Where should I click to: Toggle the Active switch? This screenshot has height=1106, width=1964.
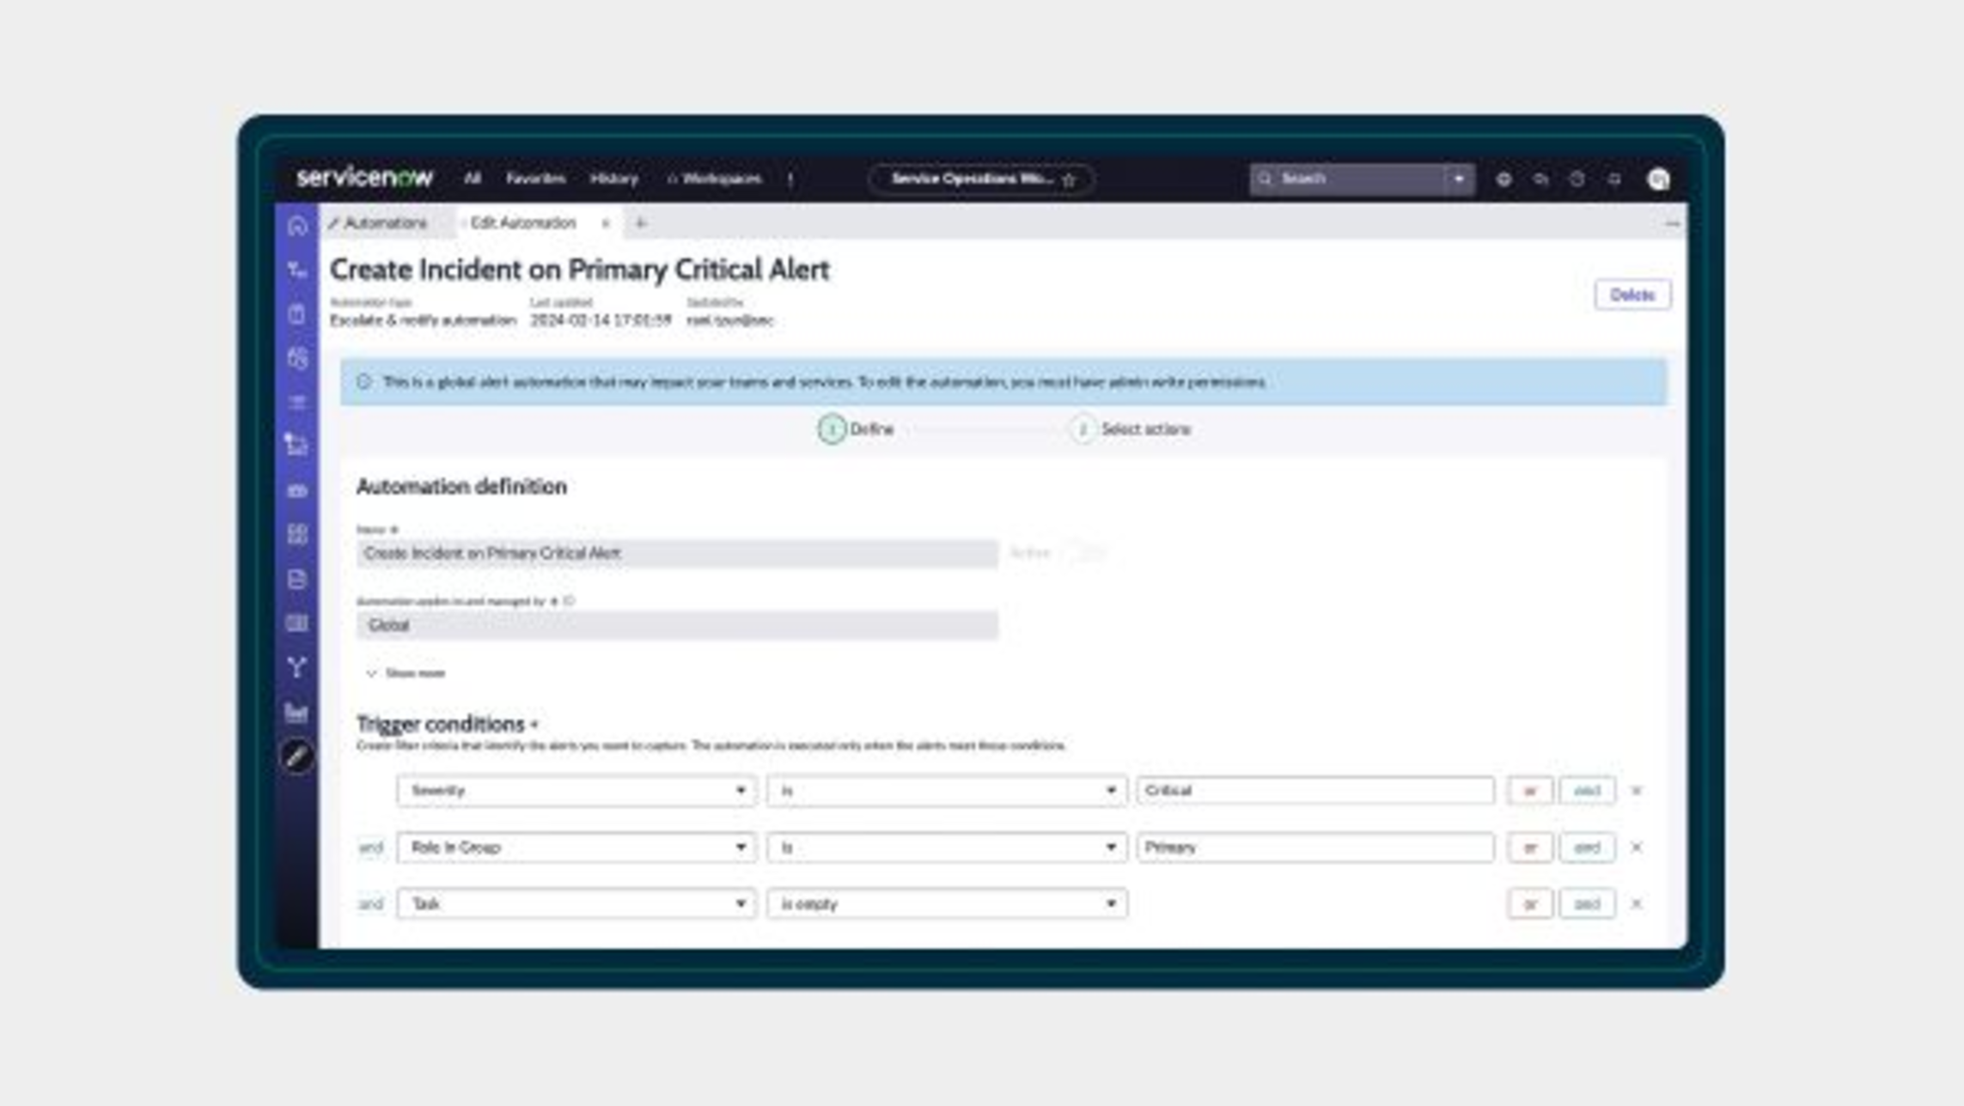1086,553
